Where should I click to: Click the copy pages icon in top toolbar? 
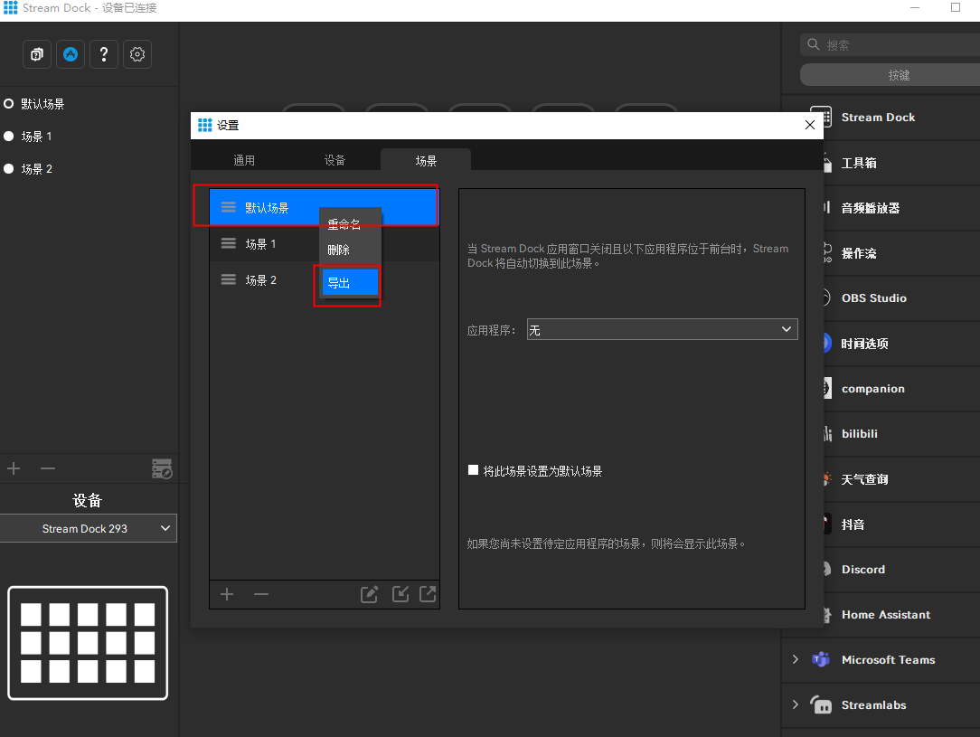37,54
